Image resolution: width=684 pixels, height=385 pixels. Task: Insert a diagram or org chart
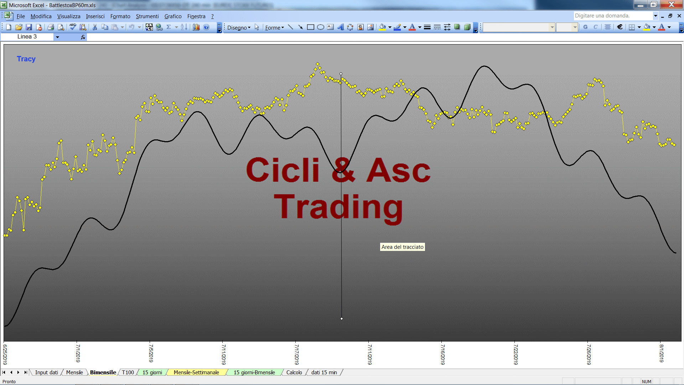coord(350,27)
